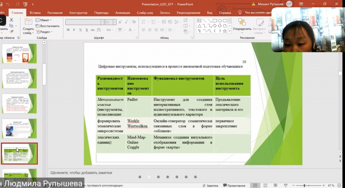The height and width of the screenshot is (188, 345).
Task: Switch to Reading view icon
Action: 275,186
